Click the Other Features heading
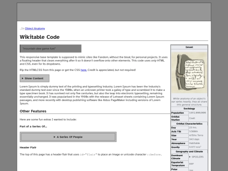 (33, 111)
